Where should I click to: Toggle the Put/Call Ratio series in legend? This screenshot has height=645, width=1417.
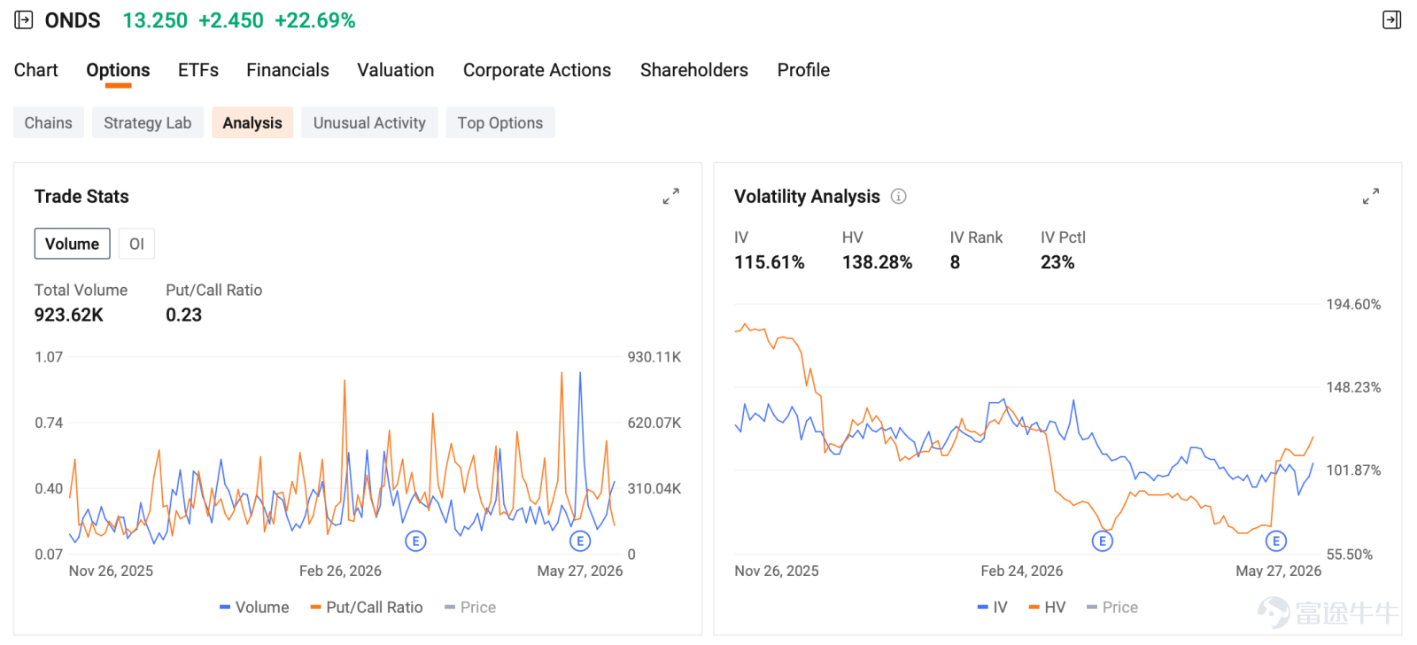[367, 608]
